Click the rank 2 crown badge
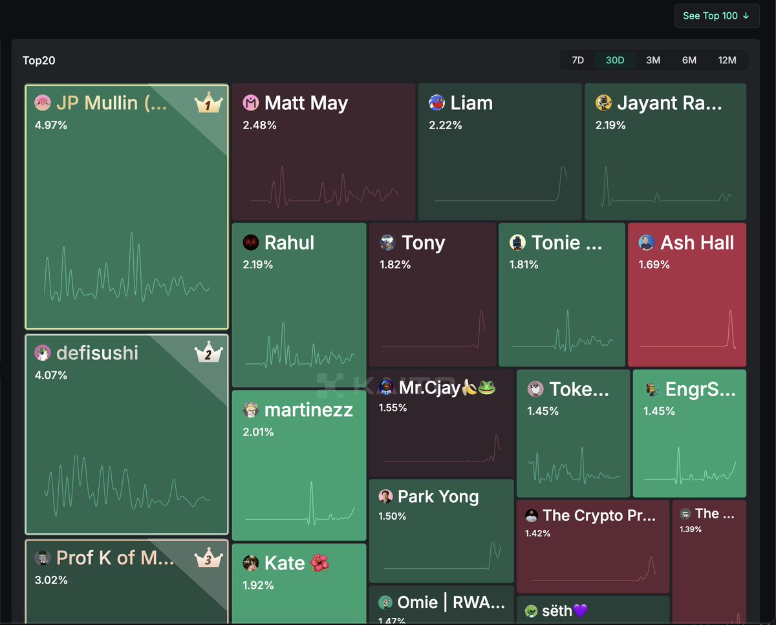Image resolution: width=776 pixels, height=625 pixels. (208, 354)
